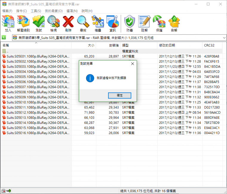
Task: Select file Suits.S05E09.1080p.BluRay row
Action: [x=38, y=97]
